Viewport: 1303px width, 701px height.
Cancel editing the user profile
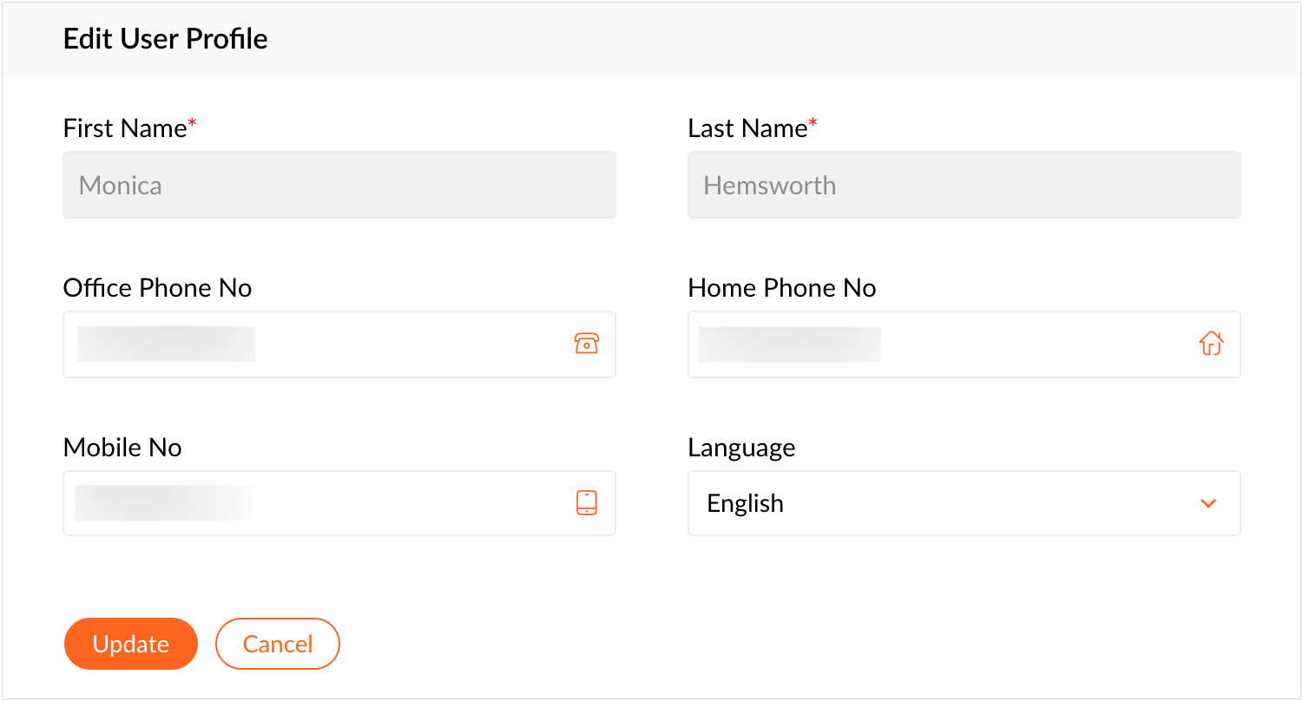[x=278, y=644]
